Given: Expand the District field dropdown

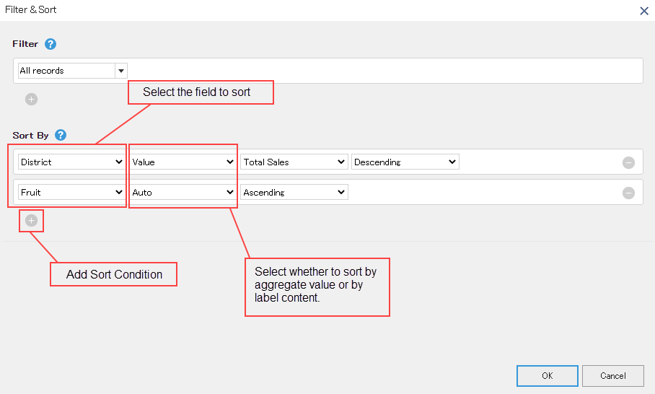Looking at the screenshot, I should pyautogui.click(x=71, y=162).
